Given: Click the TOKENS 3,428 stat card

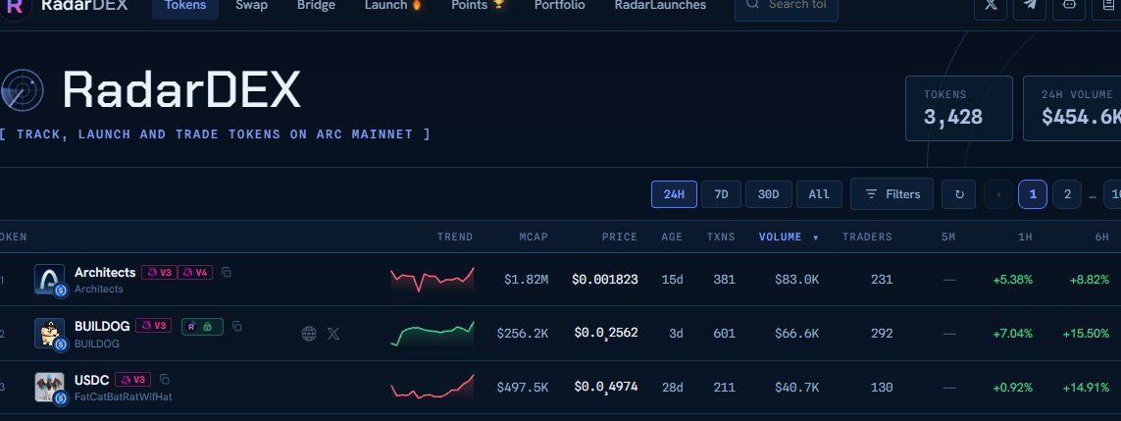Looking at the screenshot, I should pyautogui.click(x=959, y=109).
